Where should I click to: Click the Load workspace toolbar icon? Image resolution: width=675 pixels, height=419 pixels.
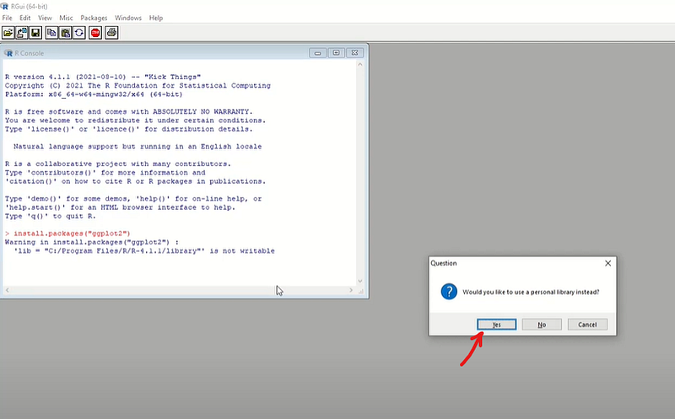(x=22, y=33)
